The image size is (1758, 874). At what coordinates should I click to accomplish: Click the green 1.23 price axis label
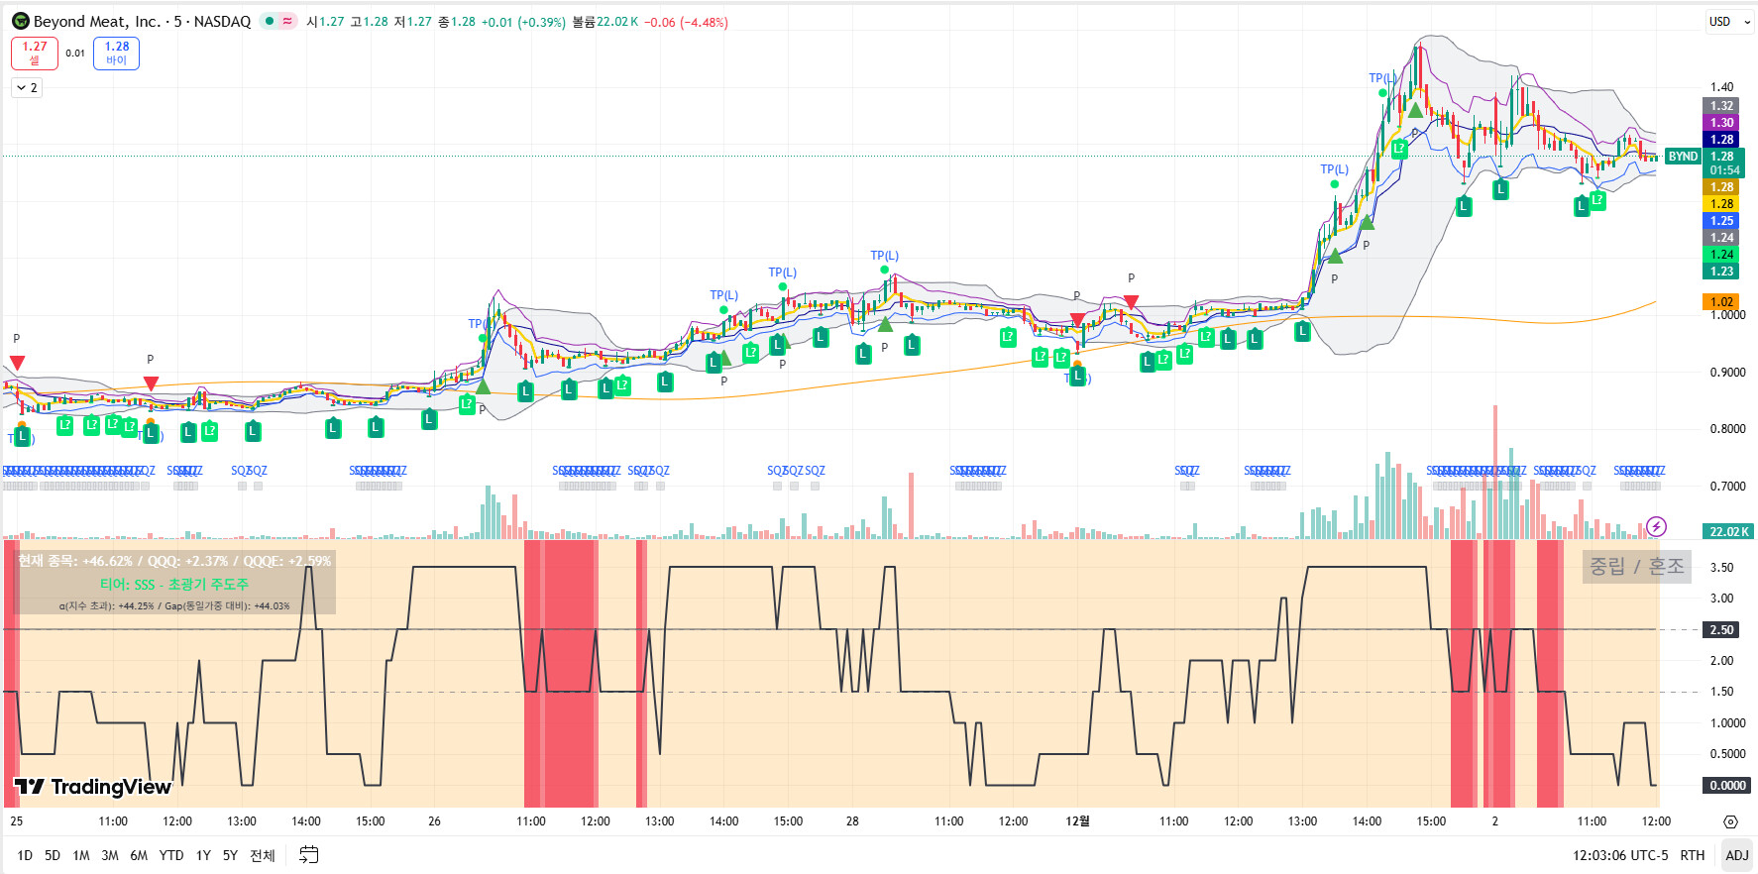[x=1722, y=272]
